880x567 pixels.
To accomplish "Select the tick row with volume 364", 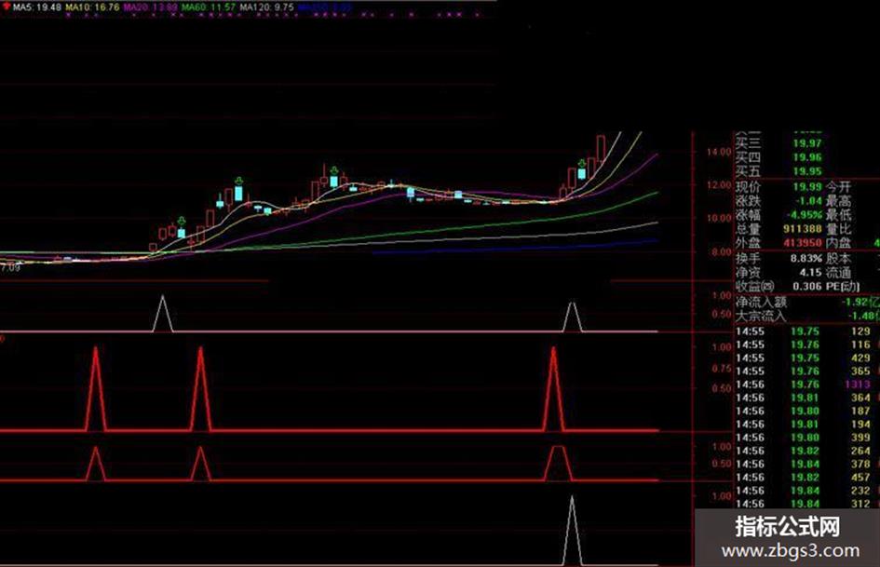I will coord(807,398).
